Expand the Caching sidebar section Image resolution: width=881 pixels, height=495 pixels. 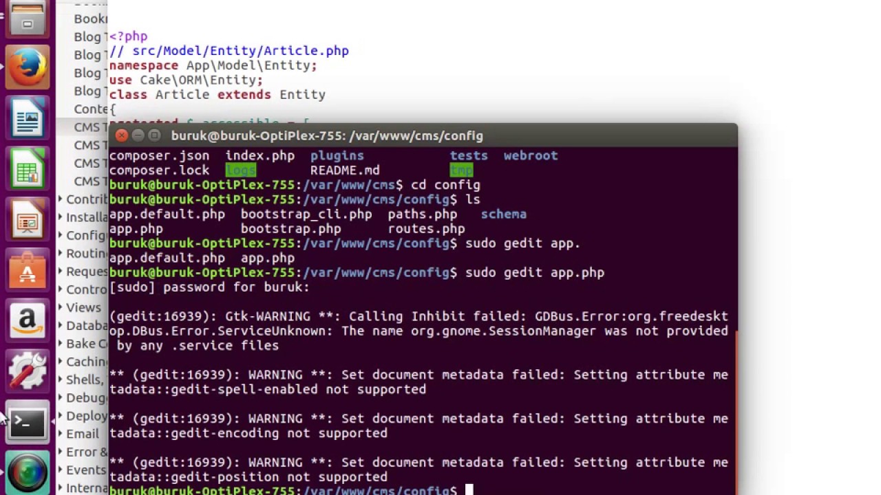tap(60, 362)
